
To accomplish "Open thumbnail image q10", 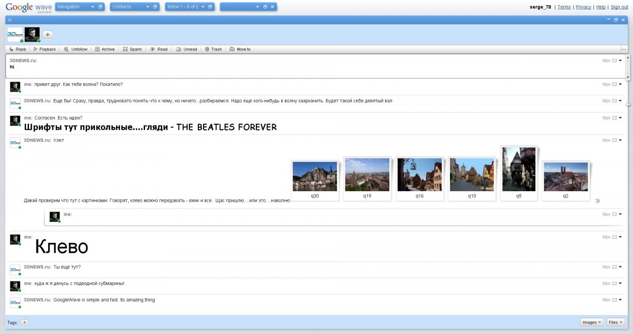I will click(x=472, y=175).
